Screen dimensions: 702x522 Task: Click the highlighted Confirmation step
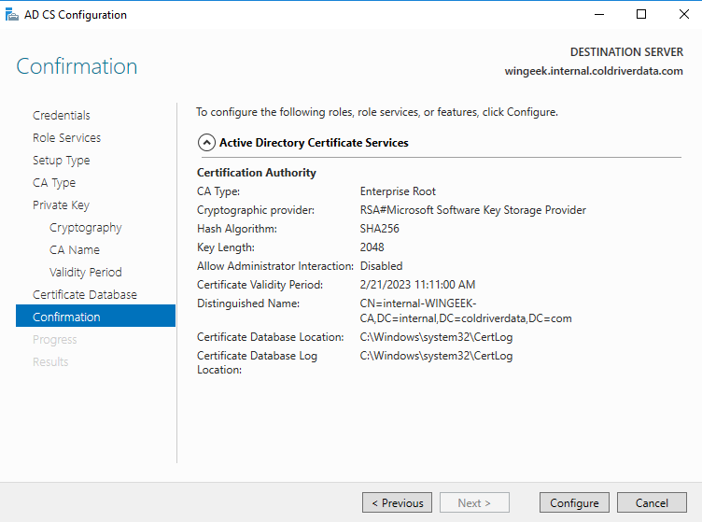[x=66, y=317]
